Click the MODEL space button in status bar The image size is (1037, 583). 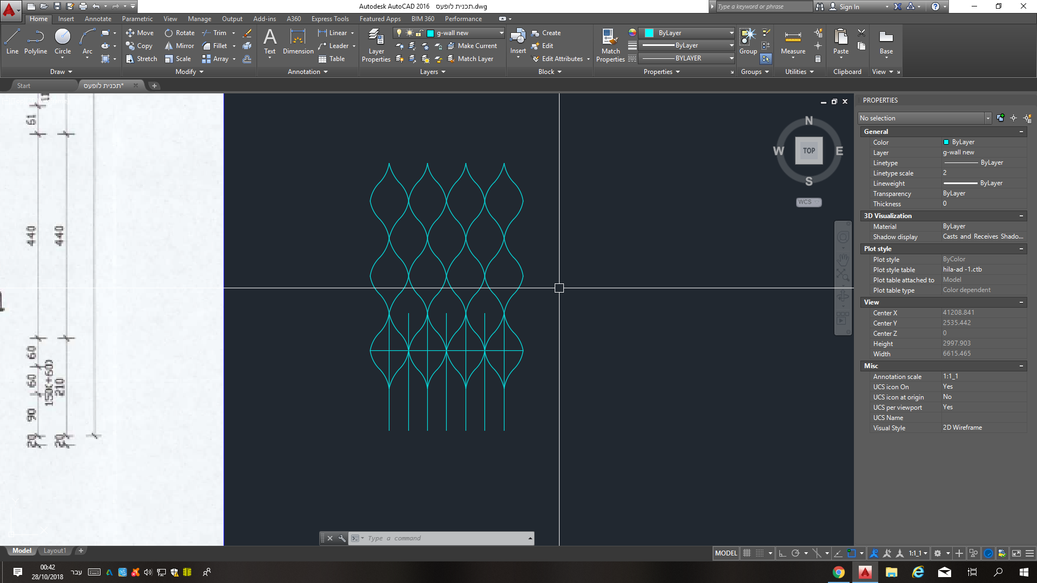pyautogui.click(x=726, y=553)
